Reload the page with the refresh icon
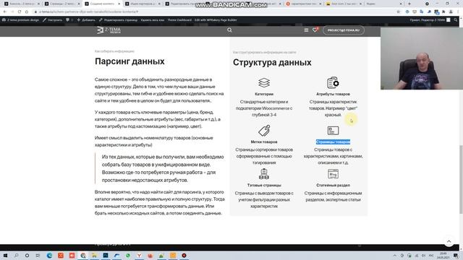The image size is (463, 260). coord(20,12)
